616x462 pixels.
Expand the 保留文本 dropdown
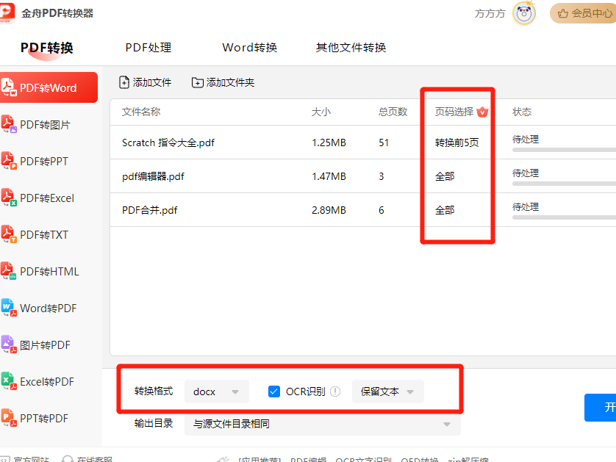(387, 391)
